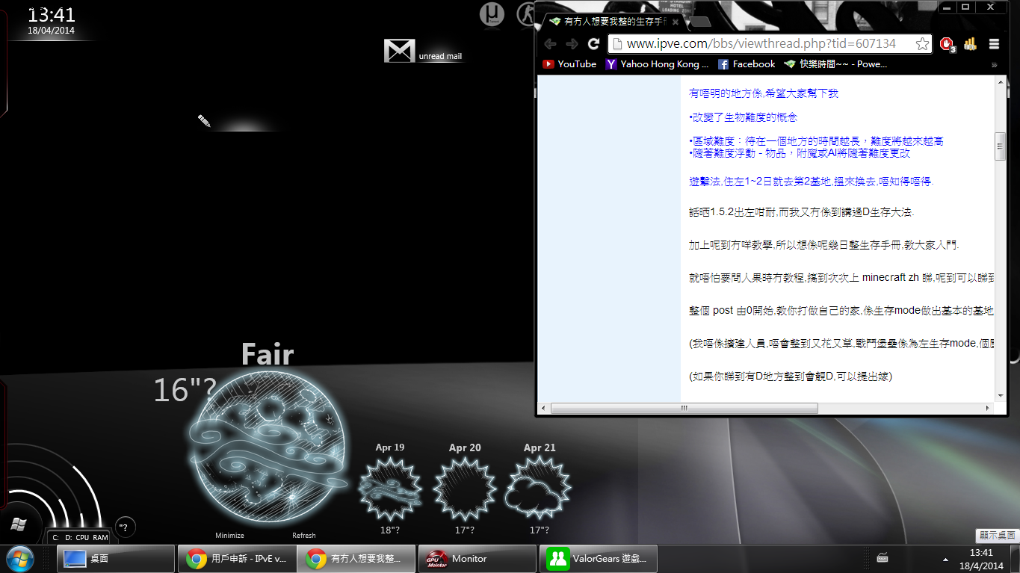Open a new tab in Chrome

[699, 22]
